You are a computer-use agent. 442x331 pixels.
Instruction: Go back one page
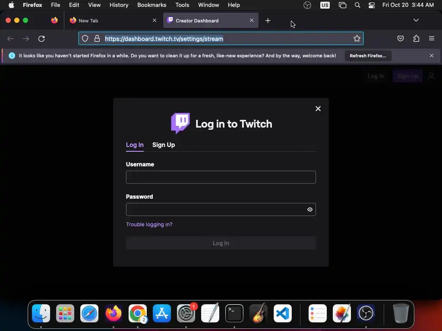coord(10,38)
